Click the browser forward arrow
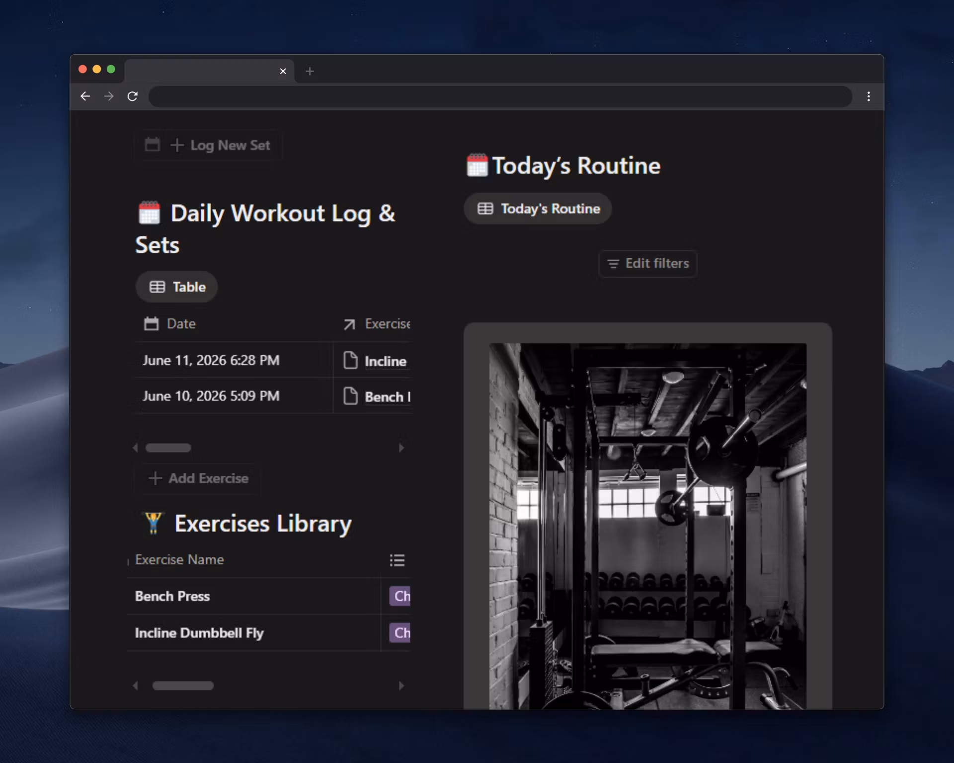Viewport: 954px width, 763px height. pyautogui.click(x=109, y=96)
